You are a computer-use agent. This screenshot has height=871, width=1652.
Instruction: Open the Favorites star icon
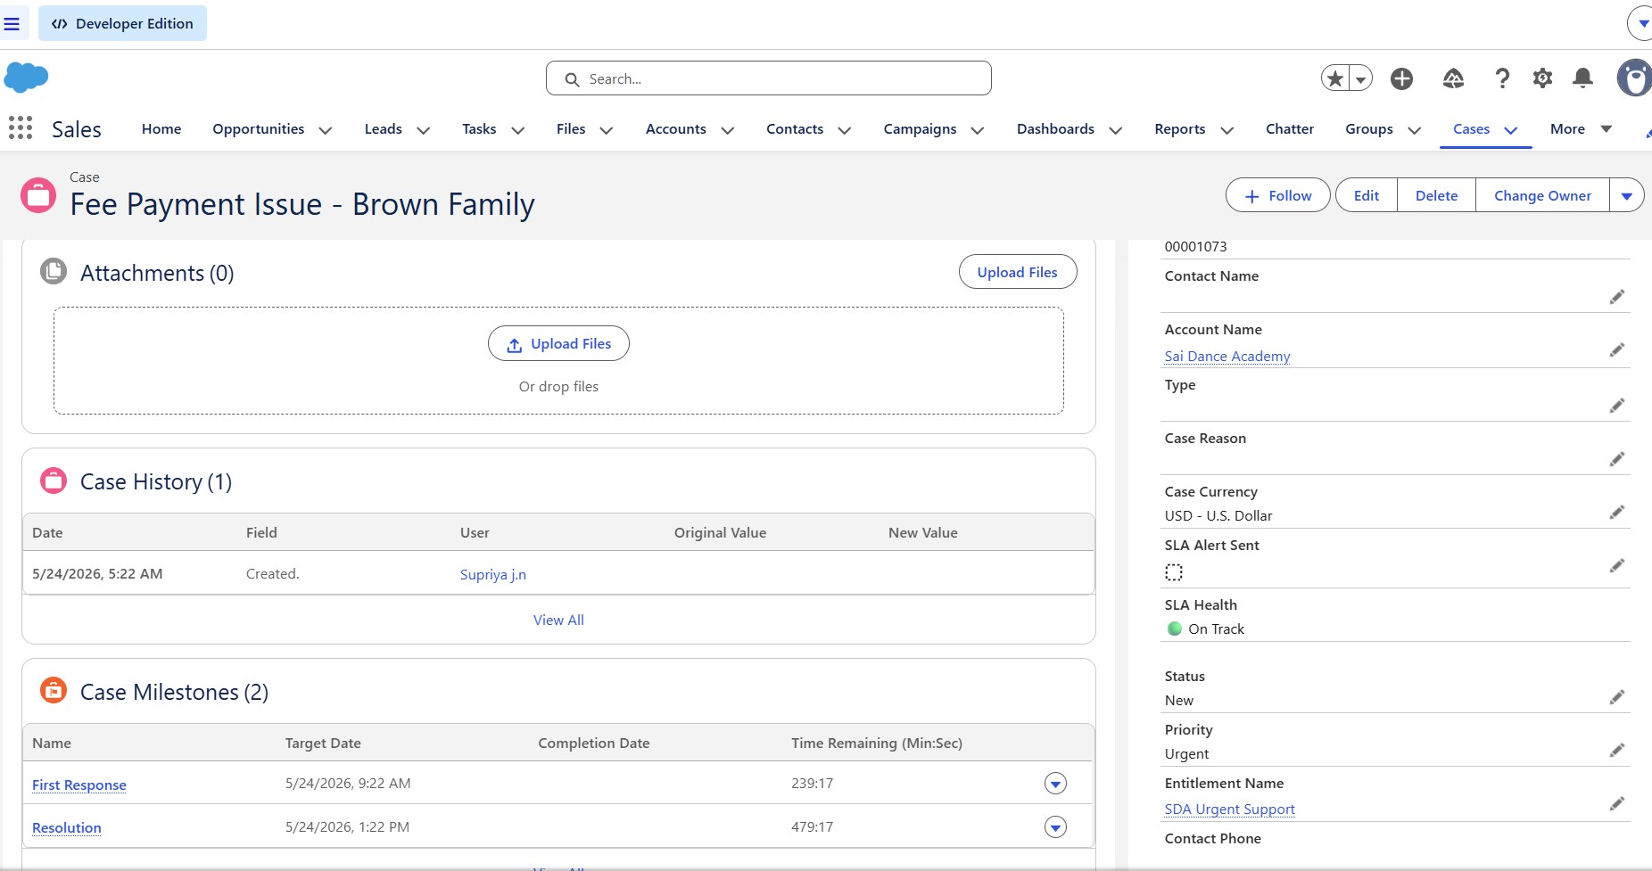click(1335, 78)
